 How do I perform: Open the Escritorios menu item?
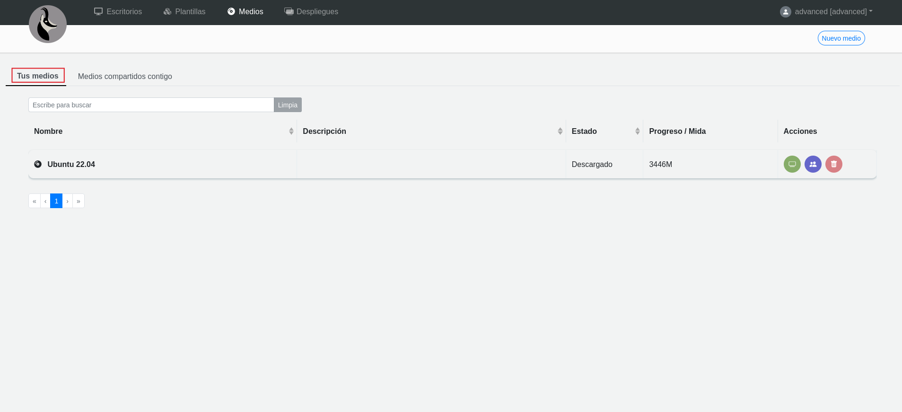point(118,12)
